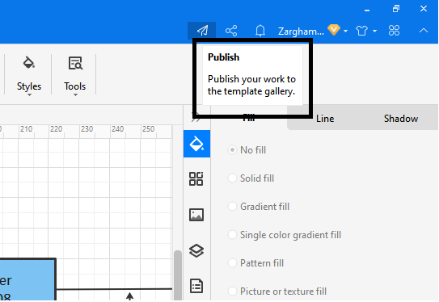Choose the Pattern fill option
The width and height of the screenshot is (439, 302).
tap(256, 263)
